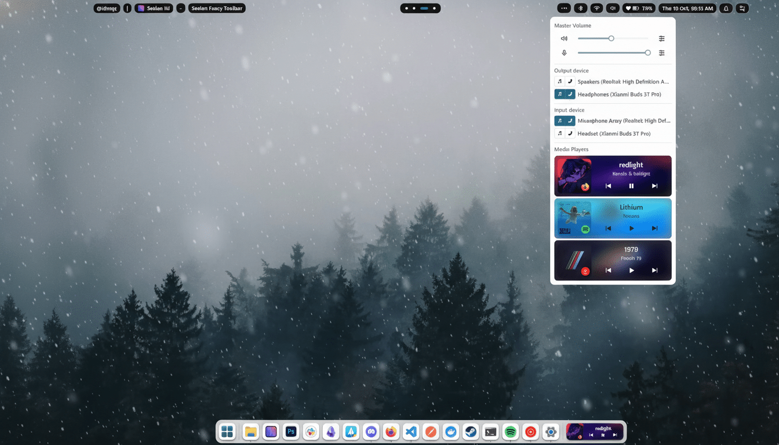Open Visual Studio Code from the dock
The height and width of the screenshot is (445, 779).
pyautogui.click(x=410, y=432)
